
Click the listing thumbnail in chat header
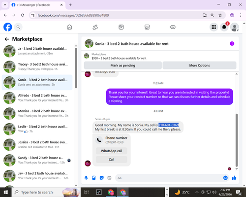click(x=89, y=43)
